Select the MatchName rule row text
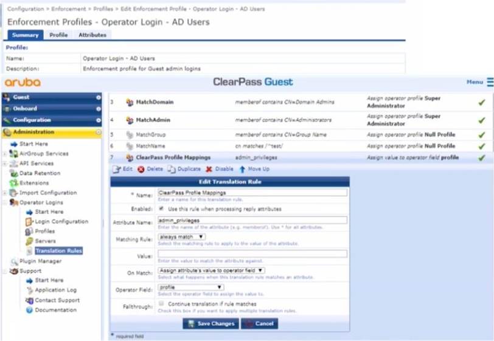 pyautogui.click(x=150, y=146)
